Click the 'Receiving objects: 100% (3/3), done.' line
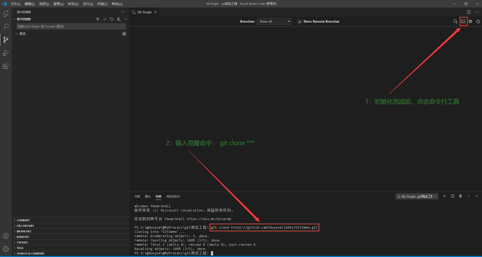482x257 pixels. (170, 249)
